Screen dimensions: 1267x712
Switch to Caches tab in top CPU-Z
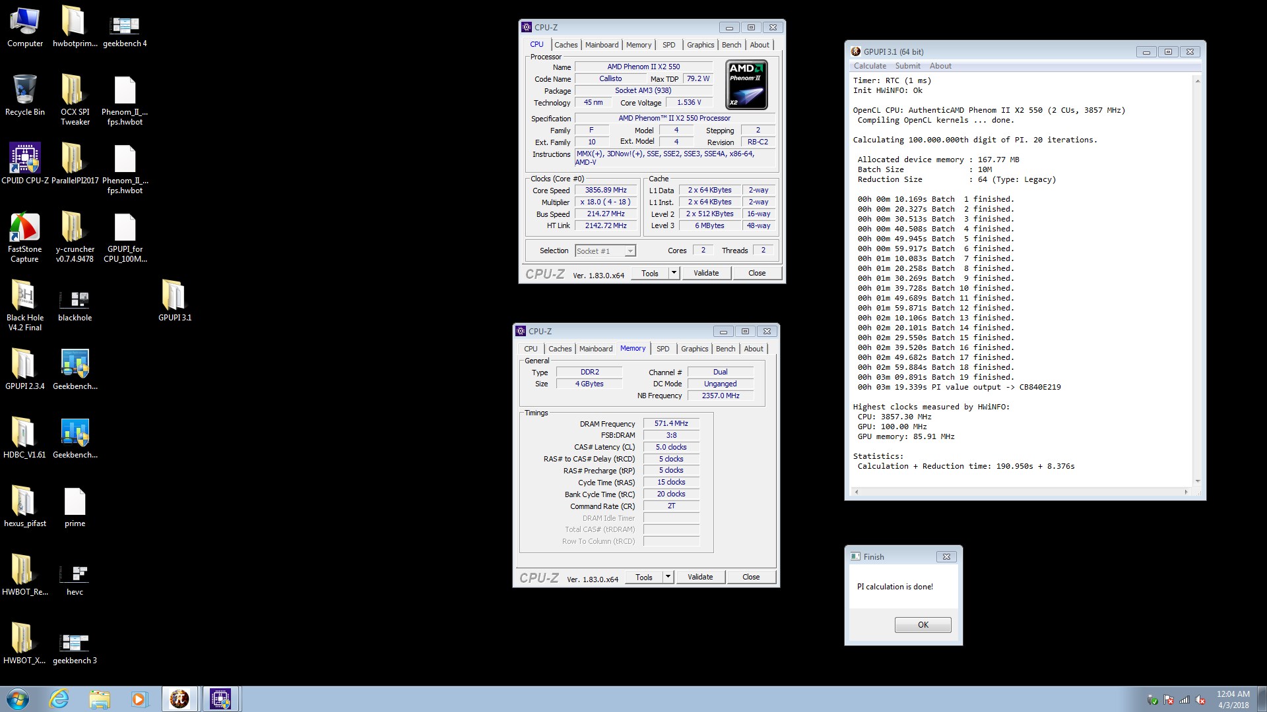coord(566,45)
